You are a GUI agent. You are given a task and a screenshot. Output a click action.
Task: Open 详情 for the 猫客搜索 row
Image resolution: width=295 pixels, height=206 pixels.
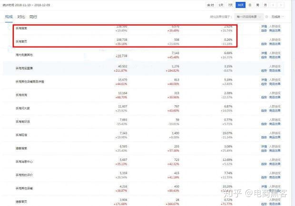tap(264, 146)
